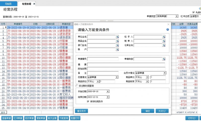Open 商品单价 comparison dropdown
The height and width of the screenshot is (121, 201).
point(147,77)
